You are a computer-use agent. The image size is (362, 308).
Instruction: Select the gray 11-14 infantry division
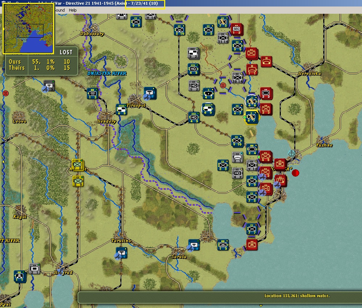point(223,38)
